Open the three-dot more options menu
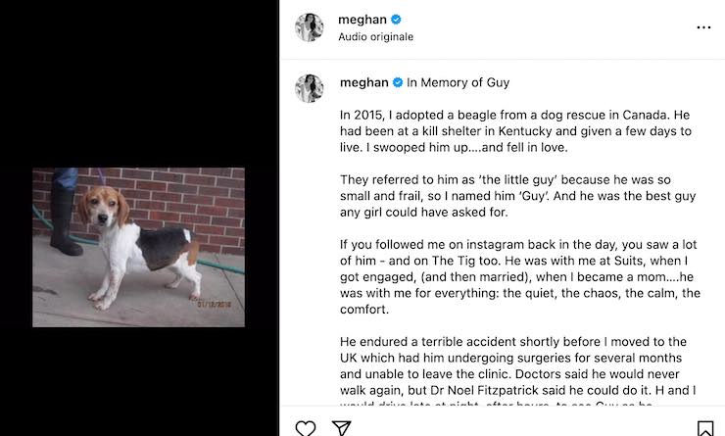This screenshot has height=436, width=725. coord(703,27)
